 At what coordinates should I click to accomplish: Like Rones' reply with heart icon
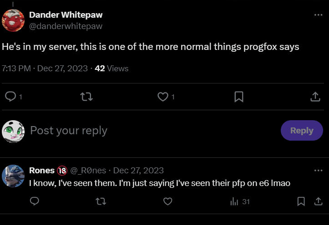(x=168, y=201)
